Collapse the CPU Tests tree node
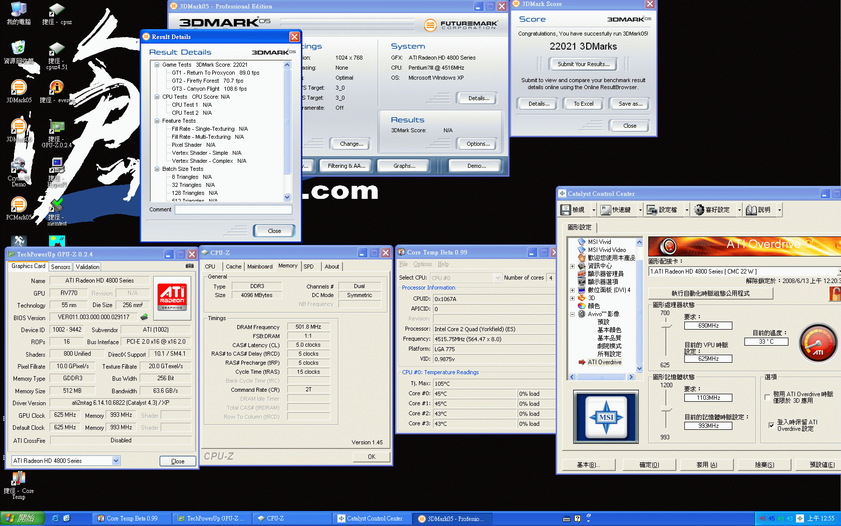This screenshot has width=841, height=526. coord(157,97)
